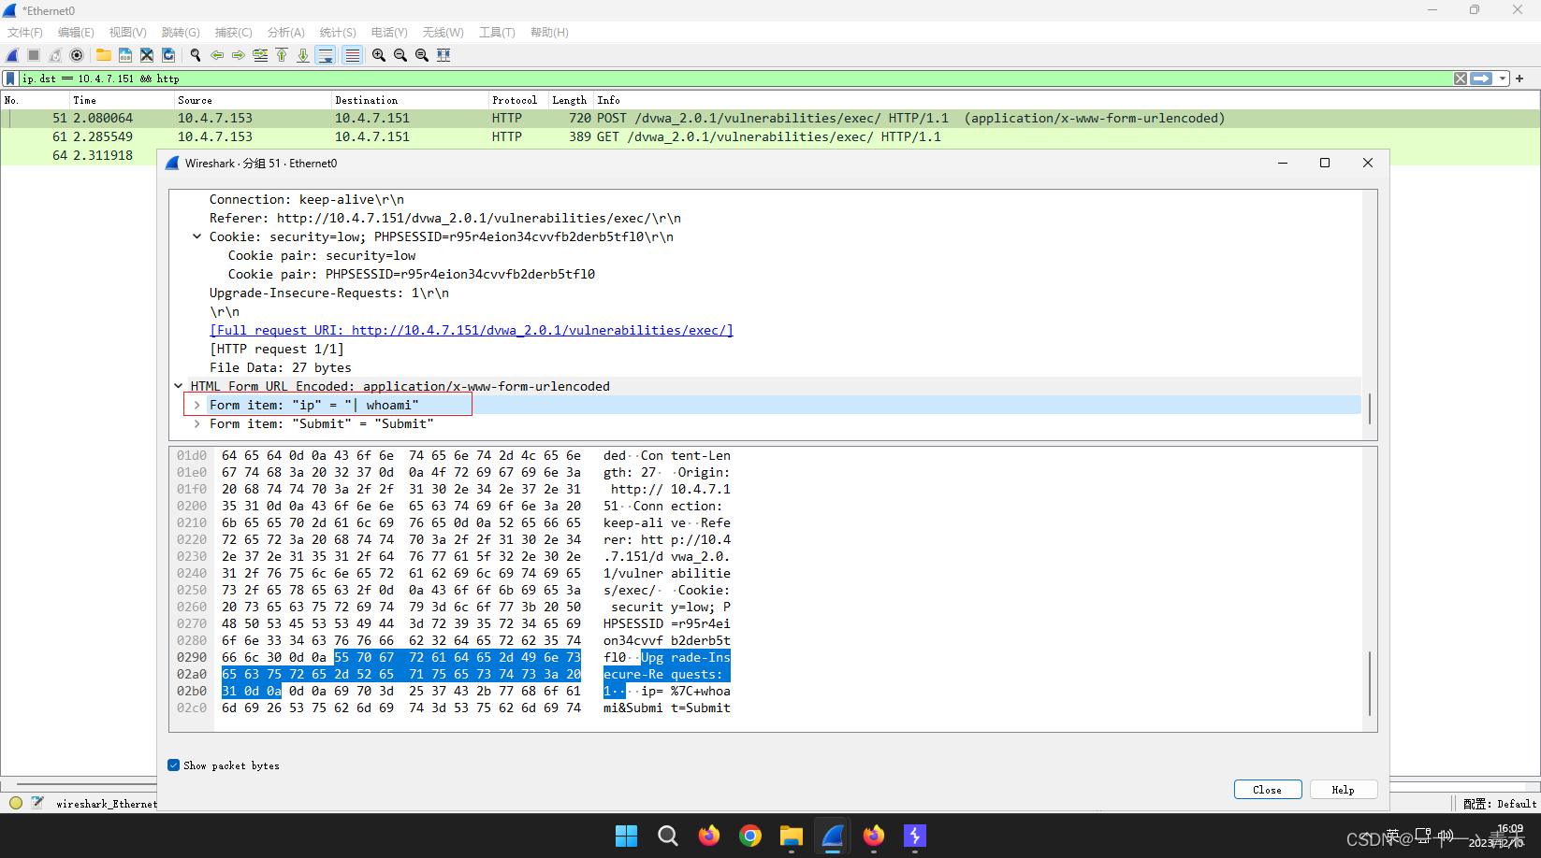Click Help button in packet dialog
Screen dimensions: 1541x858
tap(1344, 790)
